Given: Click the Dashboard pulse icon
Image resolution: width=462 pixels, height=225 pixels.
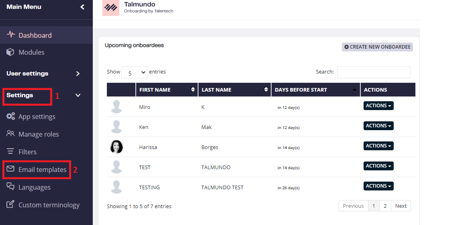Looking at the screenshot, I should tap(10, 35).
